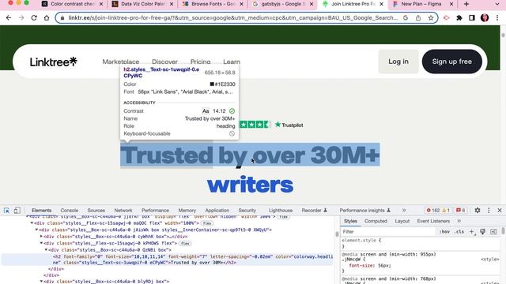Expand the cyWhhK box div node

click(x=41, y=237)
